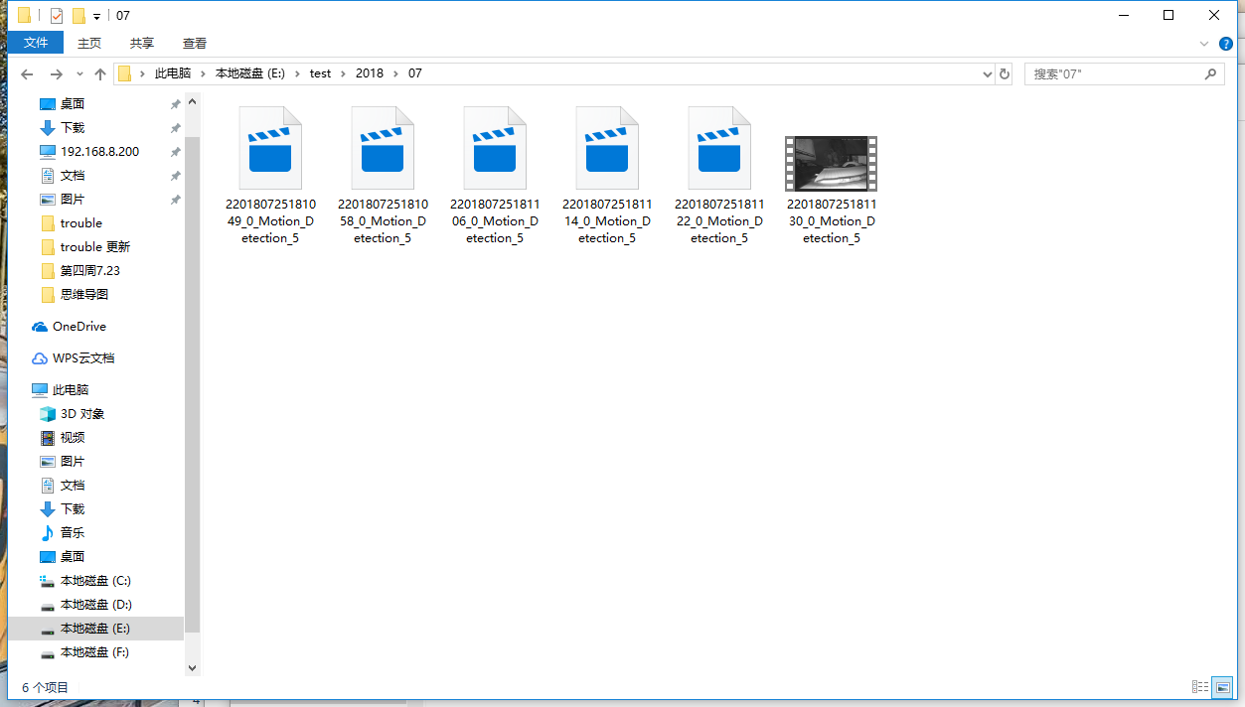Select the clapper icon of file 220180725181049

[x=270, y=148]
